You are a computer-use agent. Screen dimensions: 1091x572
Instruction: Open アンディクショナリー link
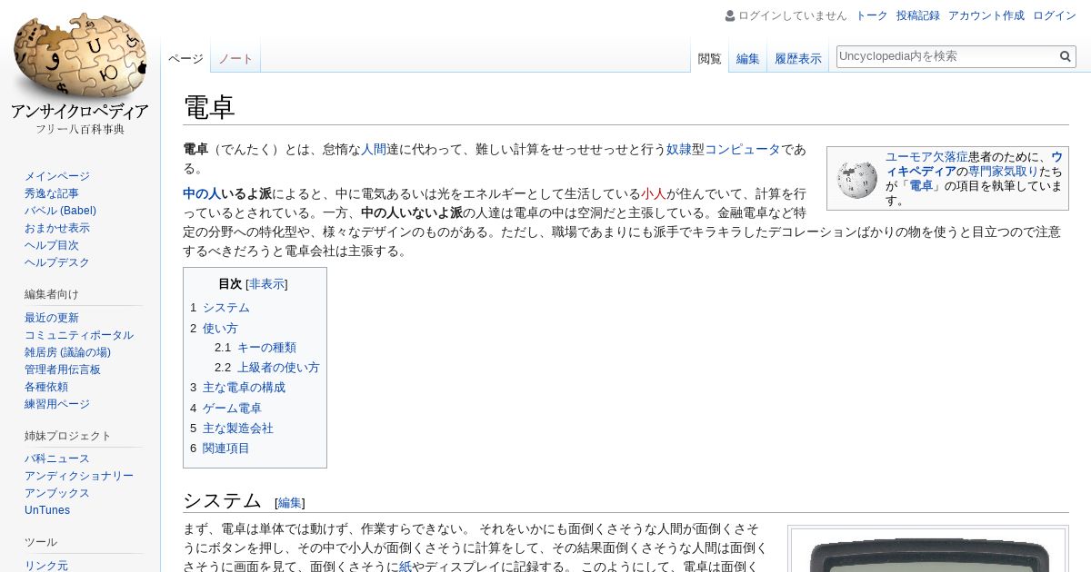79,476
